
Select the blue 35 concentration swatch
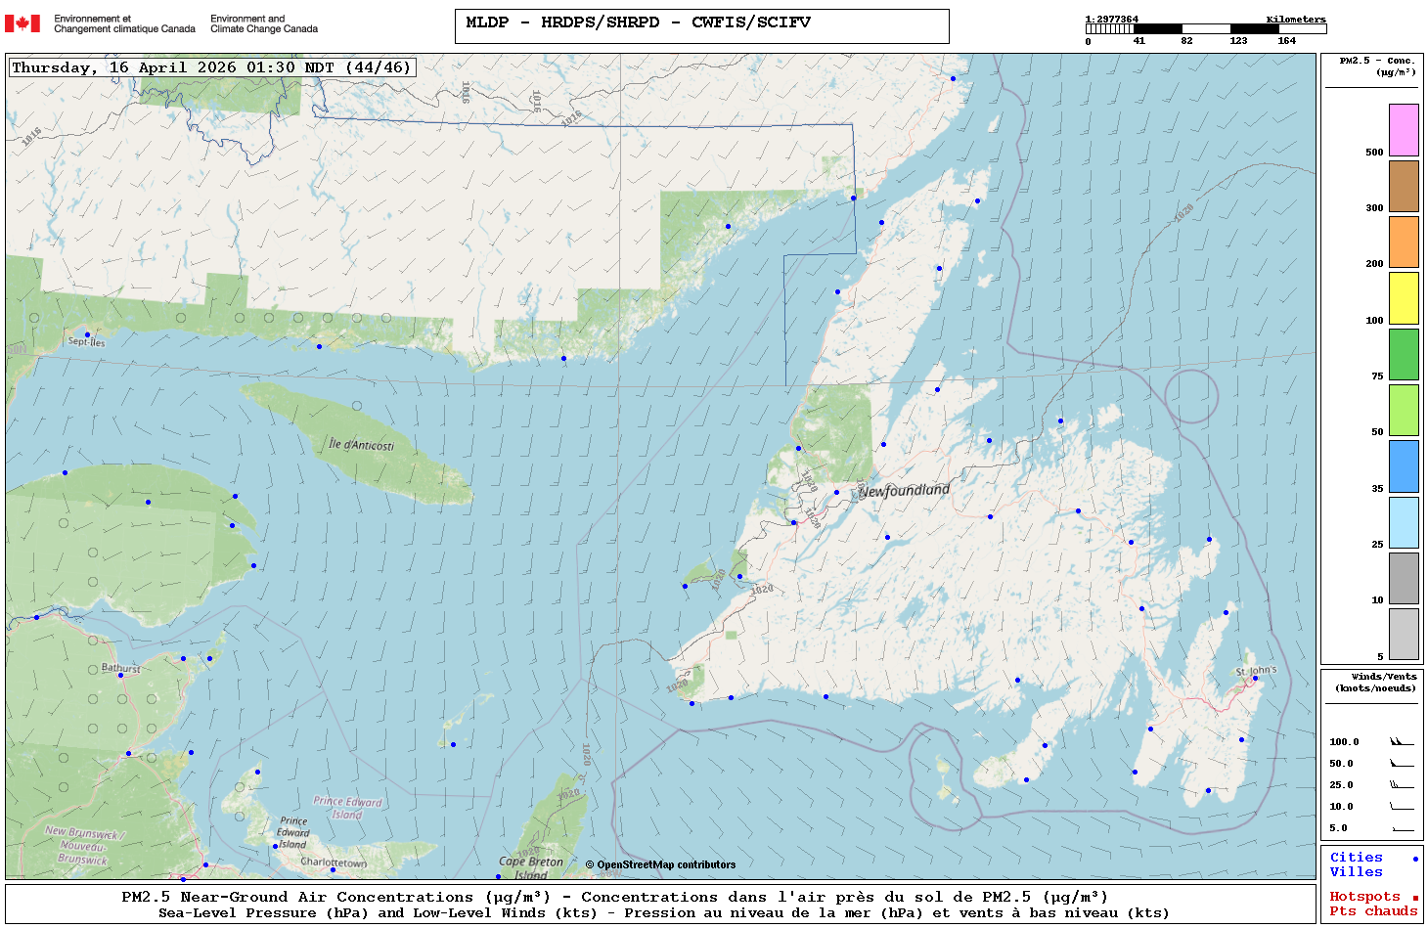1404,466
